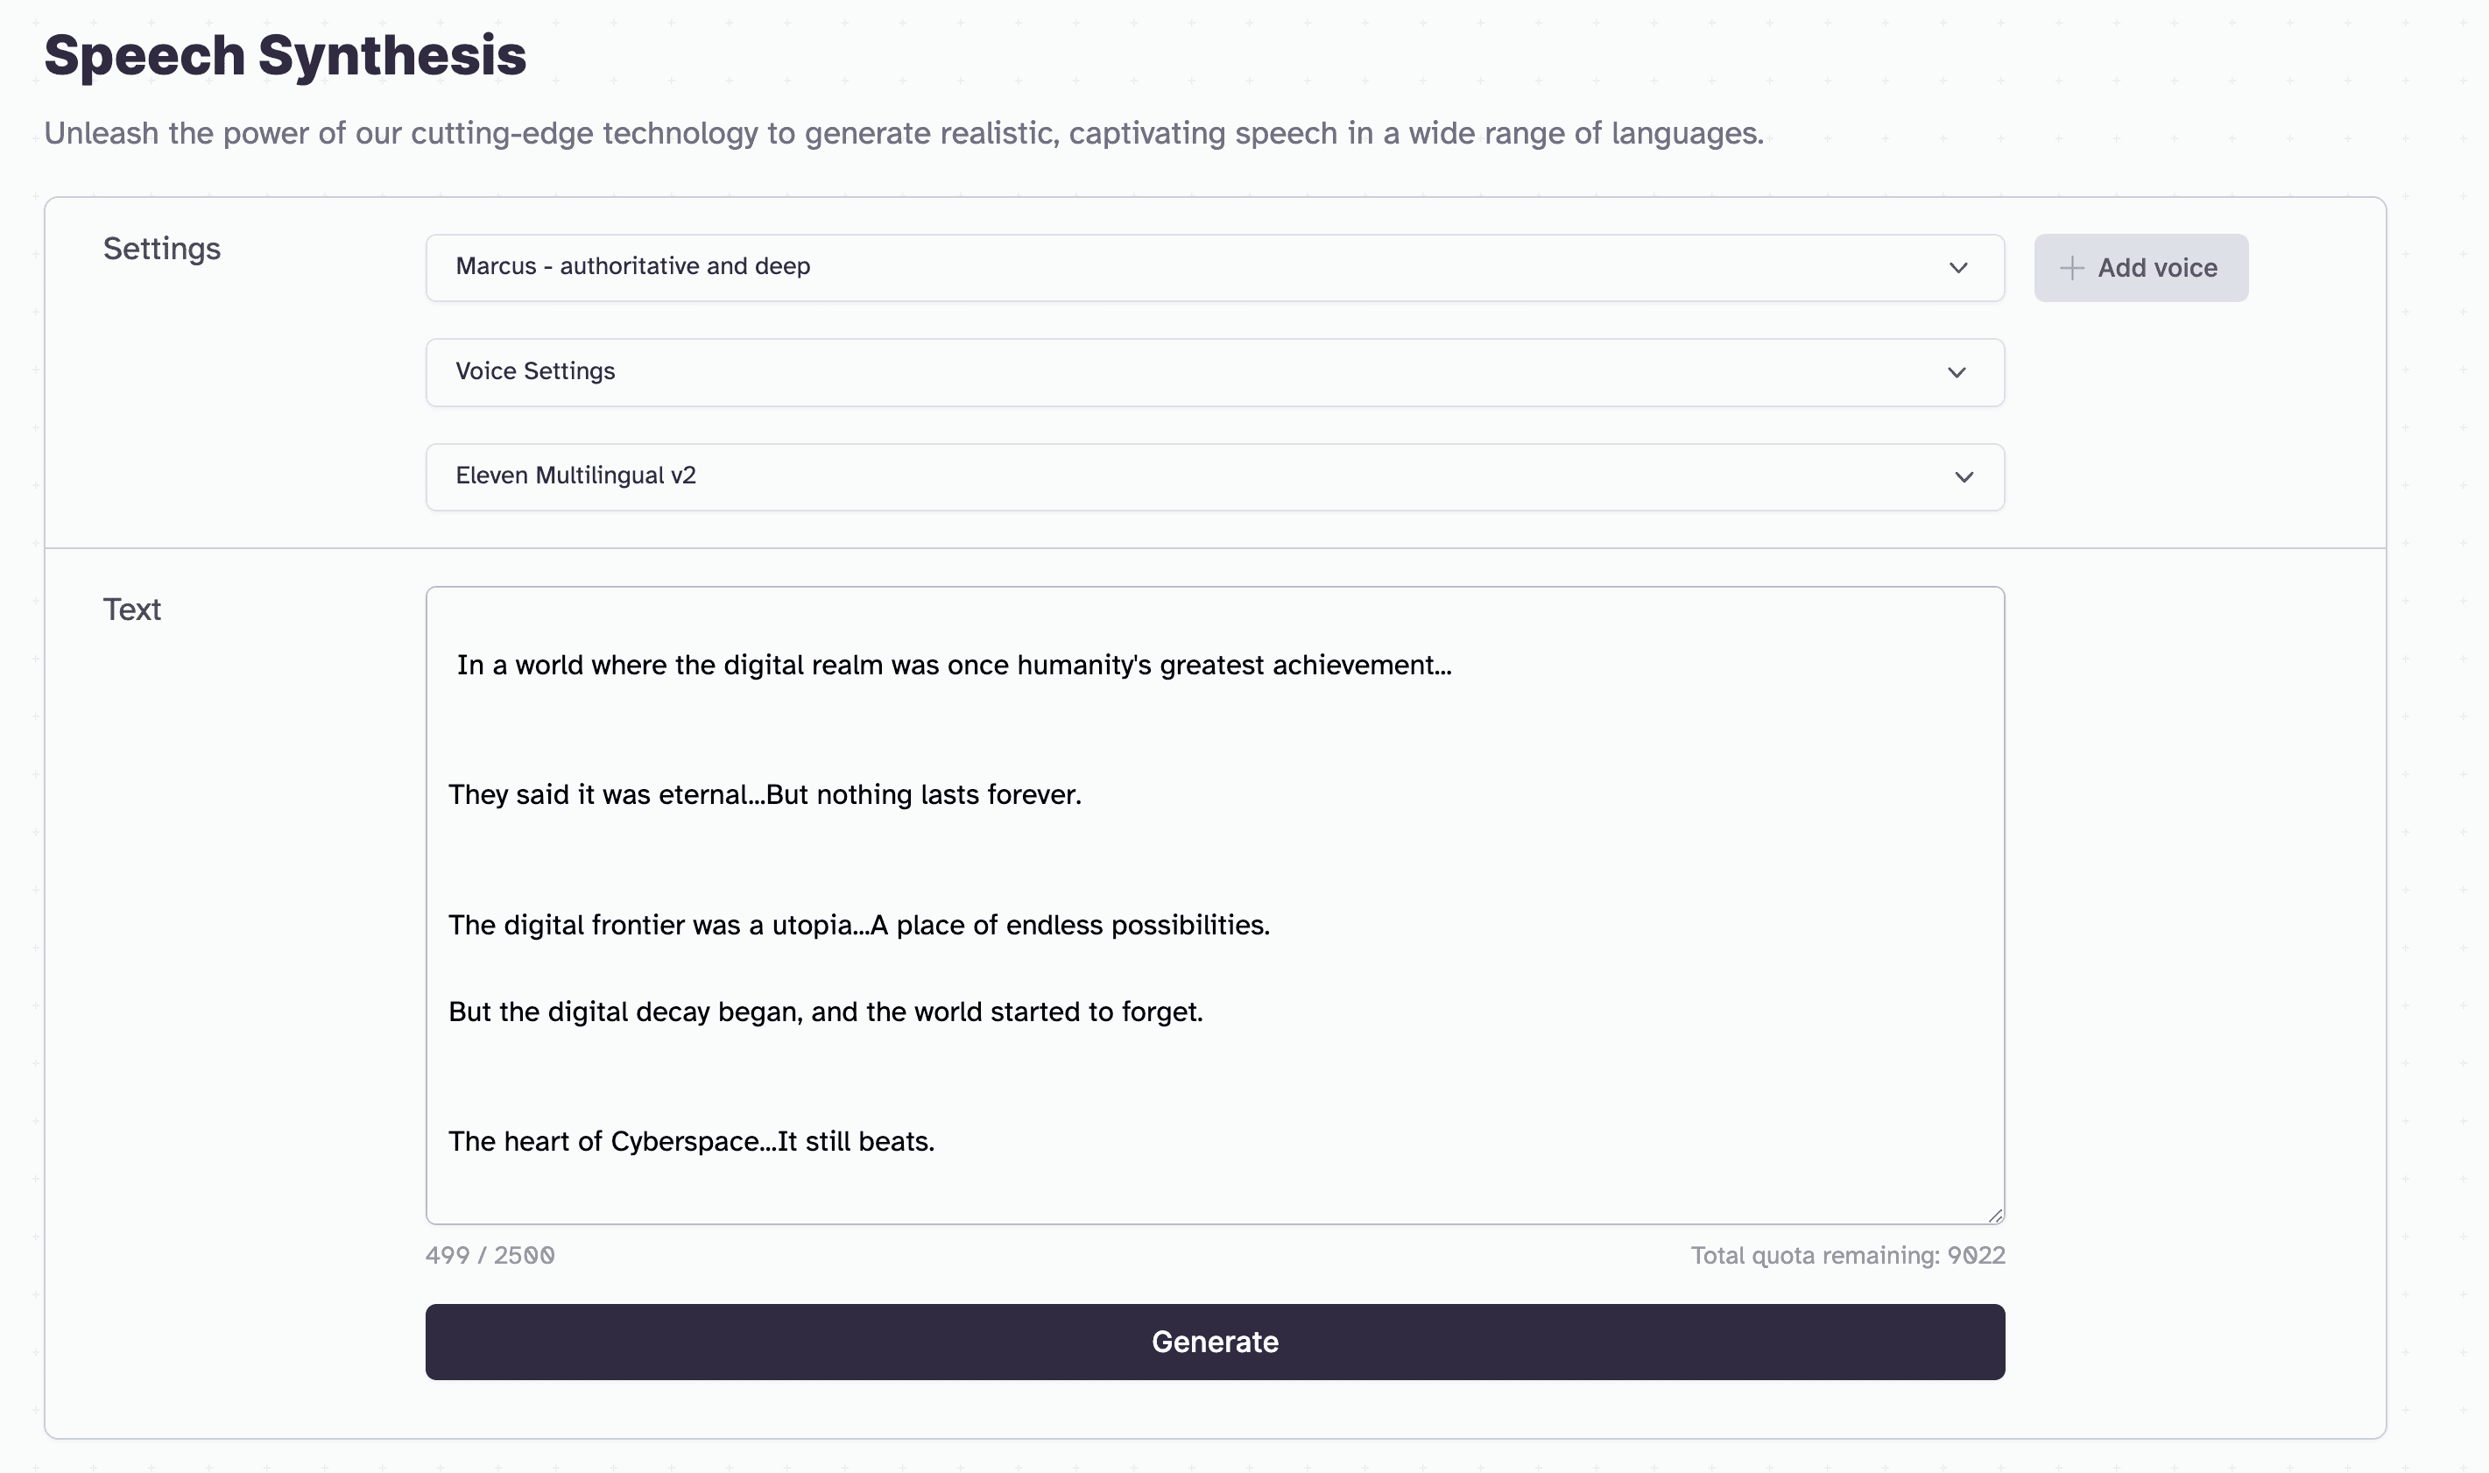Viewport: 2489px width, 1473px height.
Task: Expand the Voice Settings panel
Action: click(x=1215, y=372)
